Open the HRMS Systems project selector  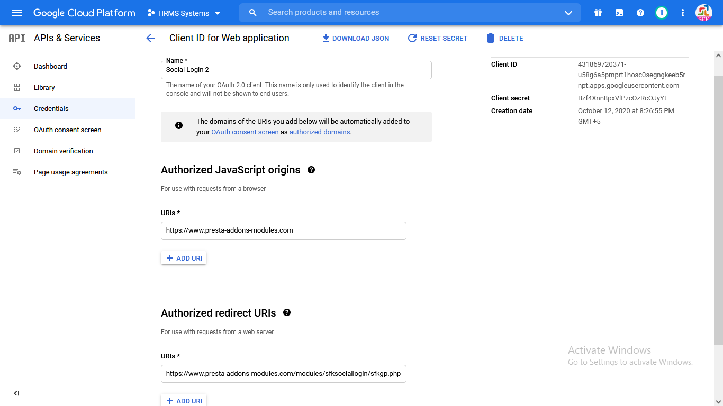(x=184, y=13)
